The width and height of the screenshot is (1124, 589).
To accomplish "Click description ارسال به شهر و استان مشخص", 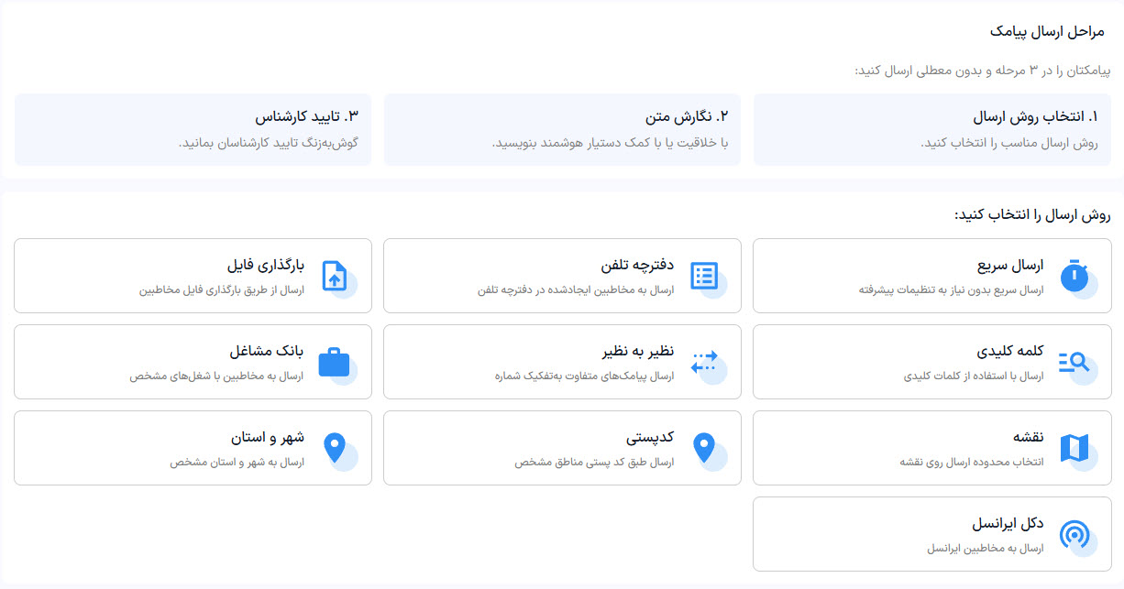I will tap(237, 463).
